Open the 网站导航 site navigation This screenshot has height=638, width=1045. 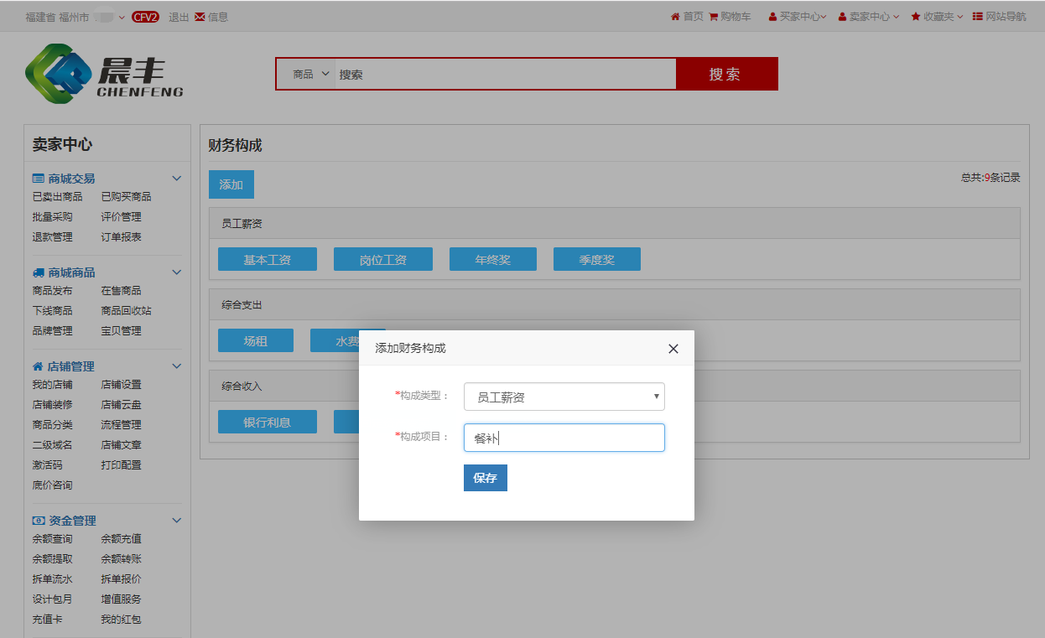[x=999, y=17]
